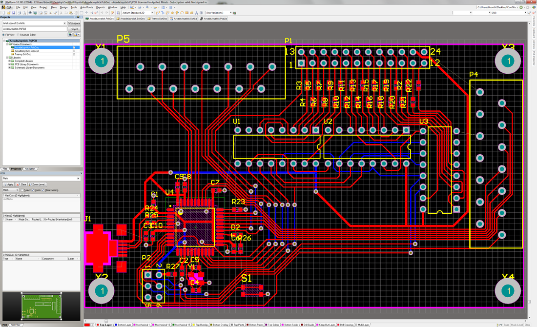Enable the Select checkbox in PCB panel
The width and height of the screenshot is (537, 327).
tap(22, 190)
